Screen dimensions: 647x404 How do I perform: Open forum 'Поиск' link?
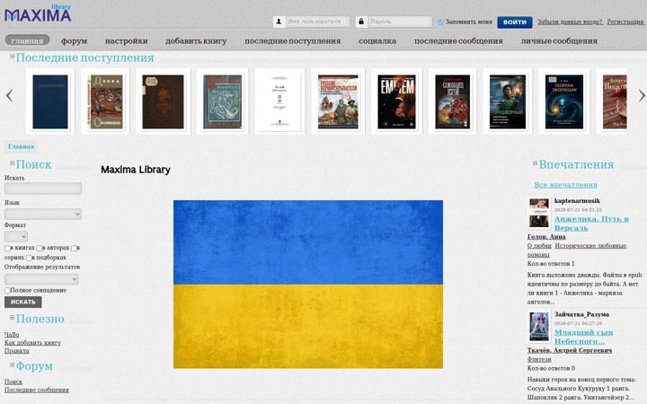(x=13, y=382)
